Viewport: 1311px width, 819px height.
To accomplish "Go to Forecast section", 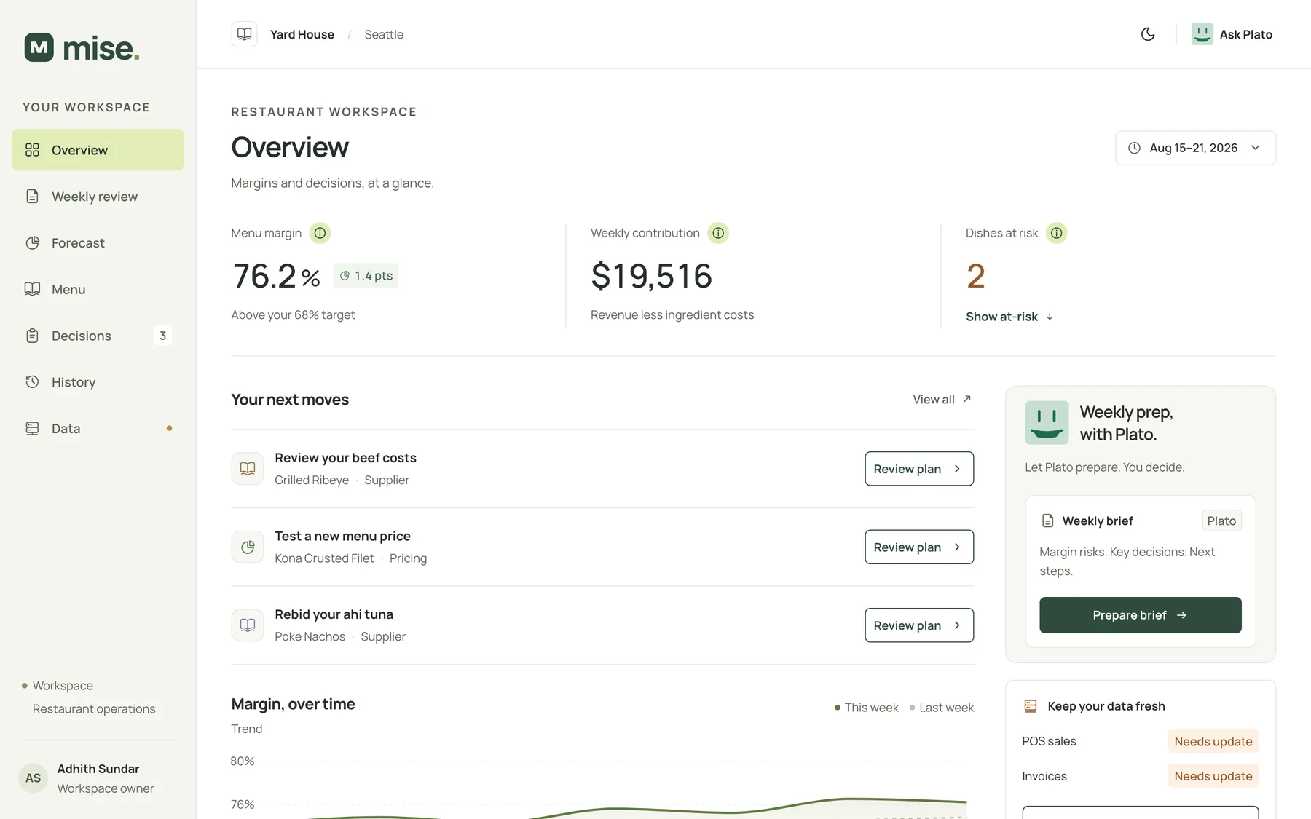I will pyautogui.click(x=98, y=243).
